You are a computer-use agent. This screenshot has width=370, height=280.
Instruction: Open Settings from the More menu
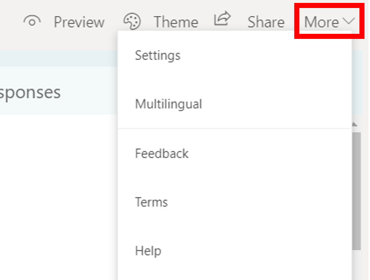158,55
